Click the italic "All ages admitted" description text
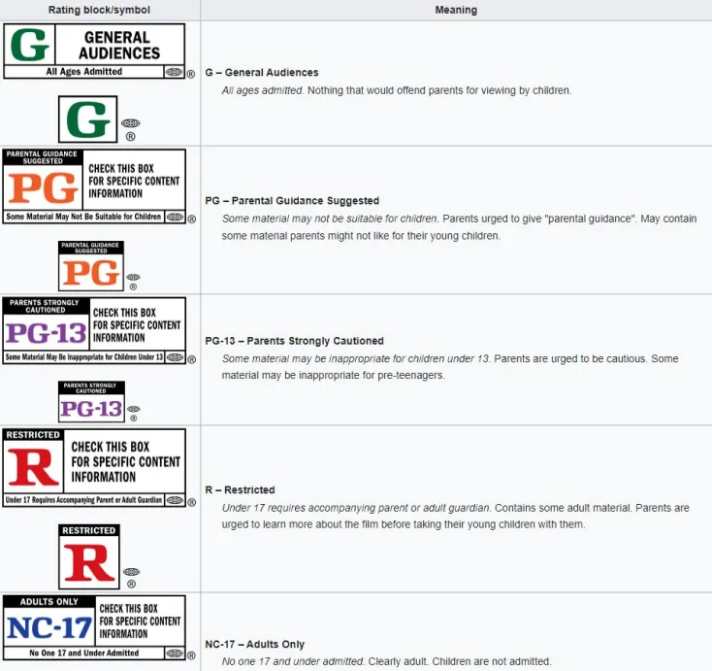This screenshot has height=671, width=712. [x=259, y=90]
